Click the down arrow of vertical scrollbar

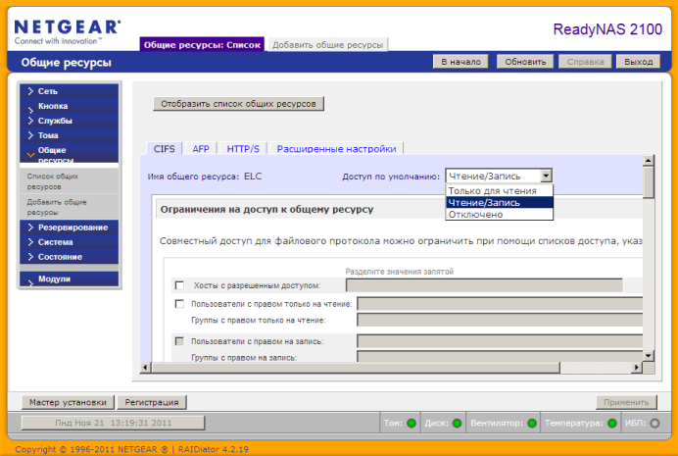[x=649, y=356]
